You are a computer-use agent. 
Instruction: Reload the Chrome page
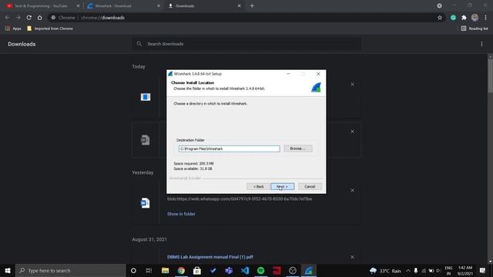pos(29,18)
